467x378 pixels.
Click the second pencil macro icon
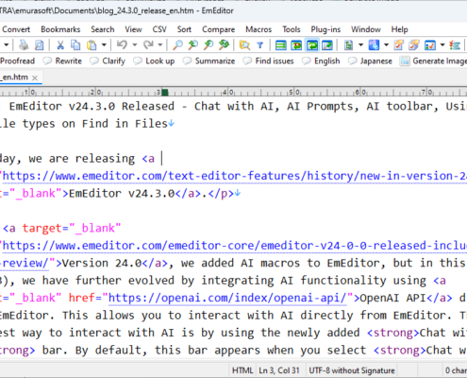coord(414,45)
